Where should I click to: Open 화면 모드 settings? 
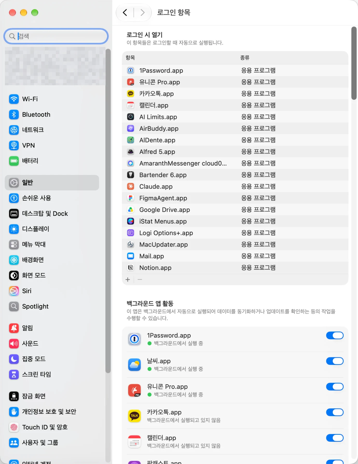point(52,275)
